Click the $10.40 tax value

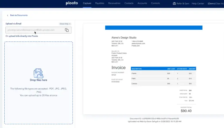tap(191, 101)
